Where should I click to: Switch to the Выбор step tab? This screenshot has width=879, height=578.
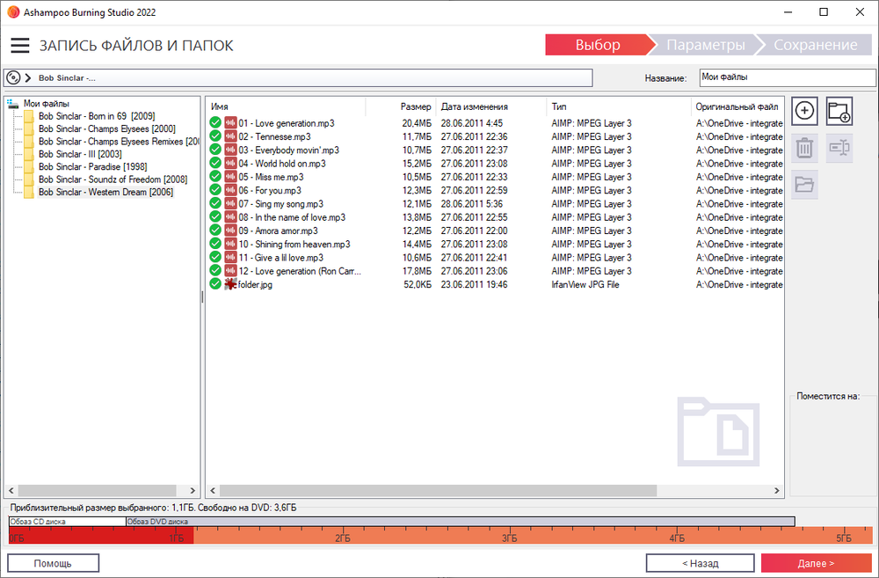[x=598, y=45]
